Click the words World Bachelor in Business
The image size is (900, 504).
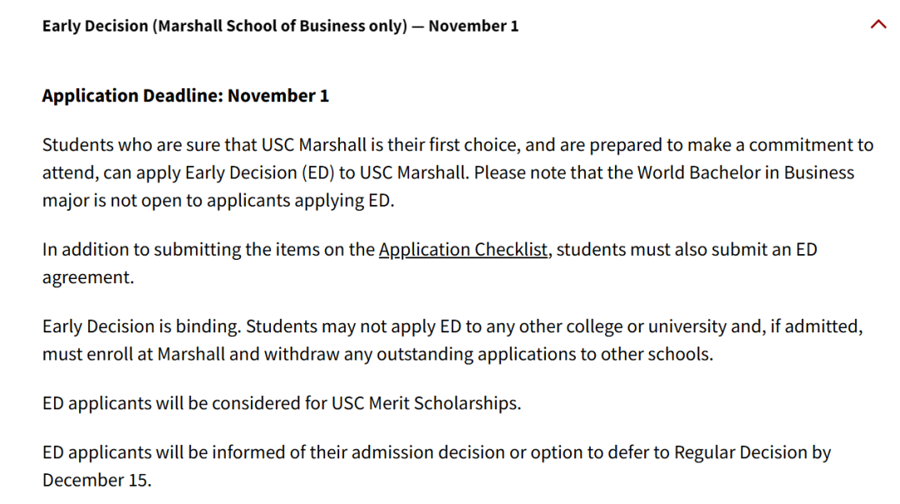coord(746,172)
